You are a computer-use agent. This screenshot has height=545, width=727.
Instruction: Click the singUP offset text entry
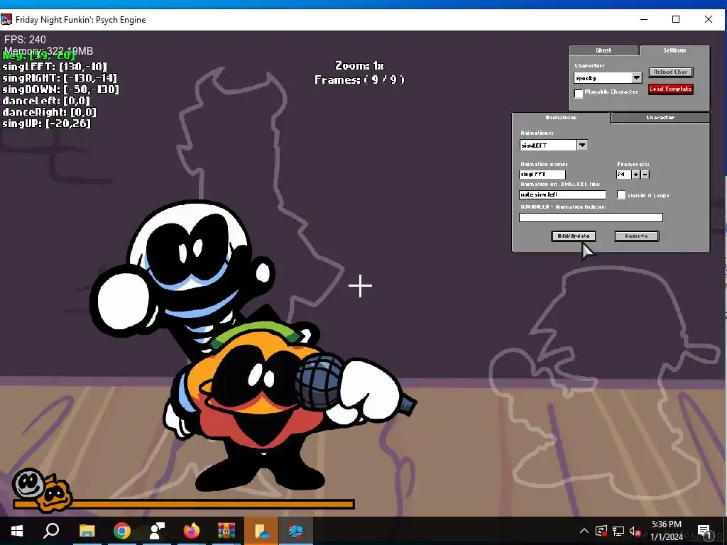[x=46, y=123]
